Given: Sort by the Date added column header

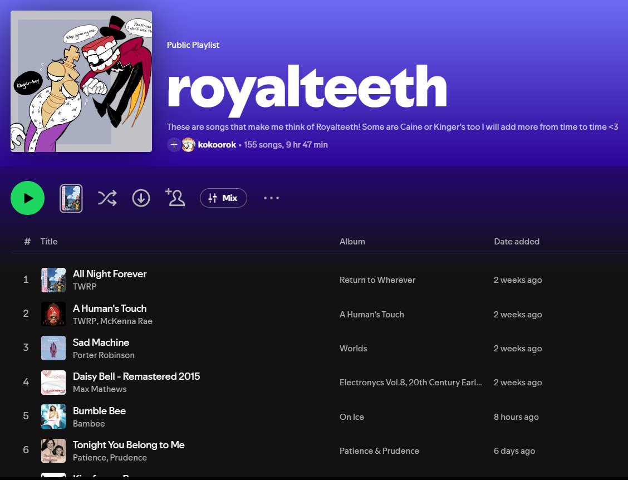Looking at the screenshot, I should (517, 242).
